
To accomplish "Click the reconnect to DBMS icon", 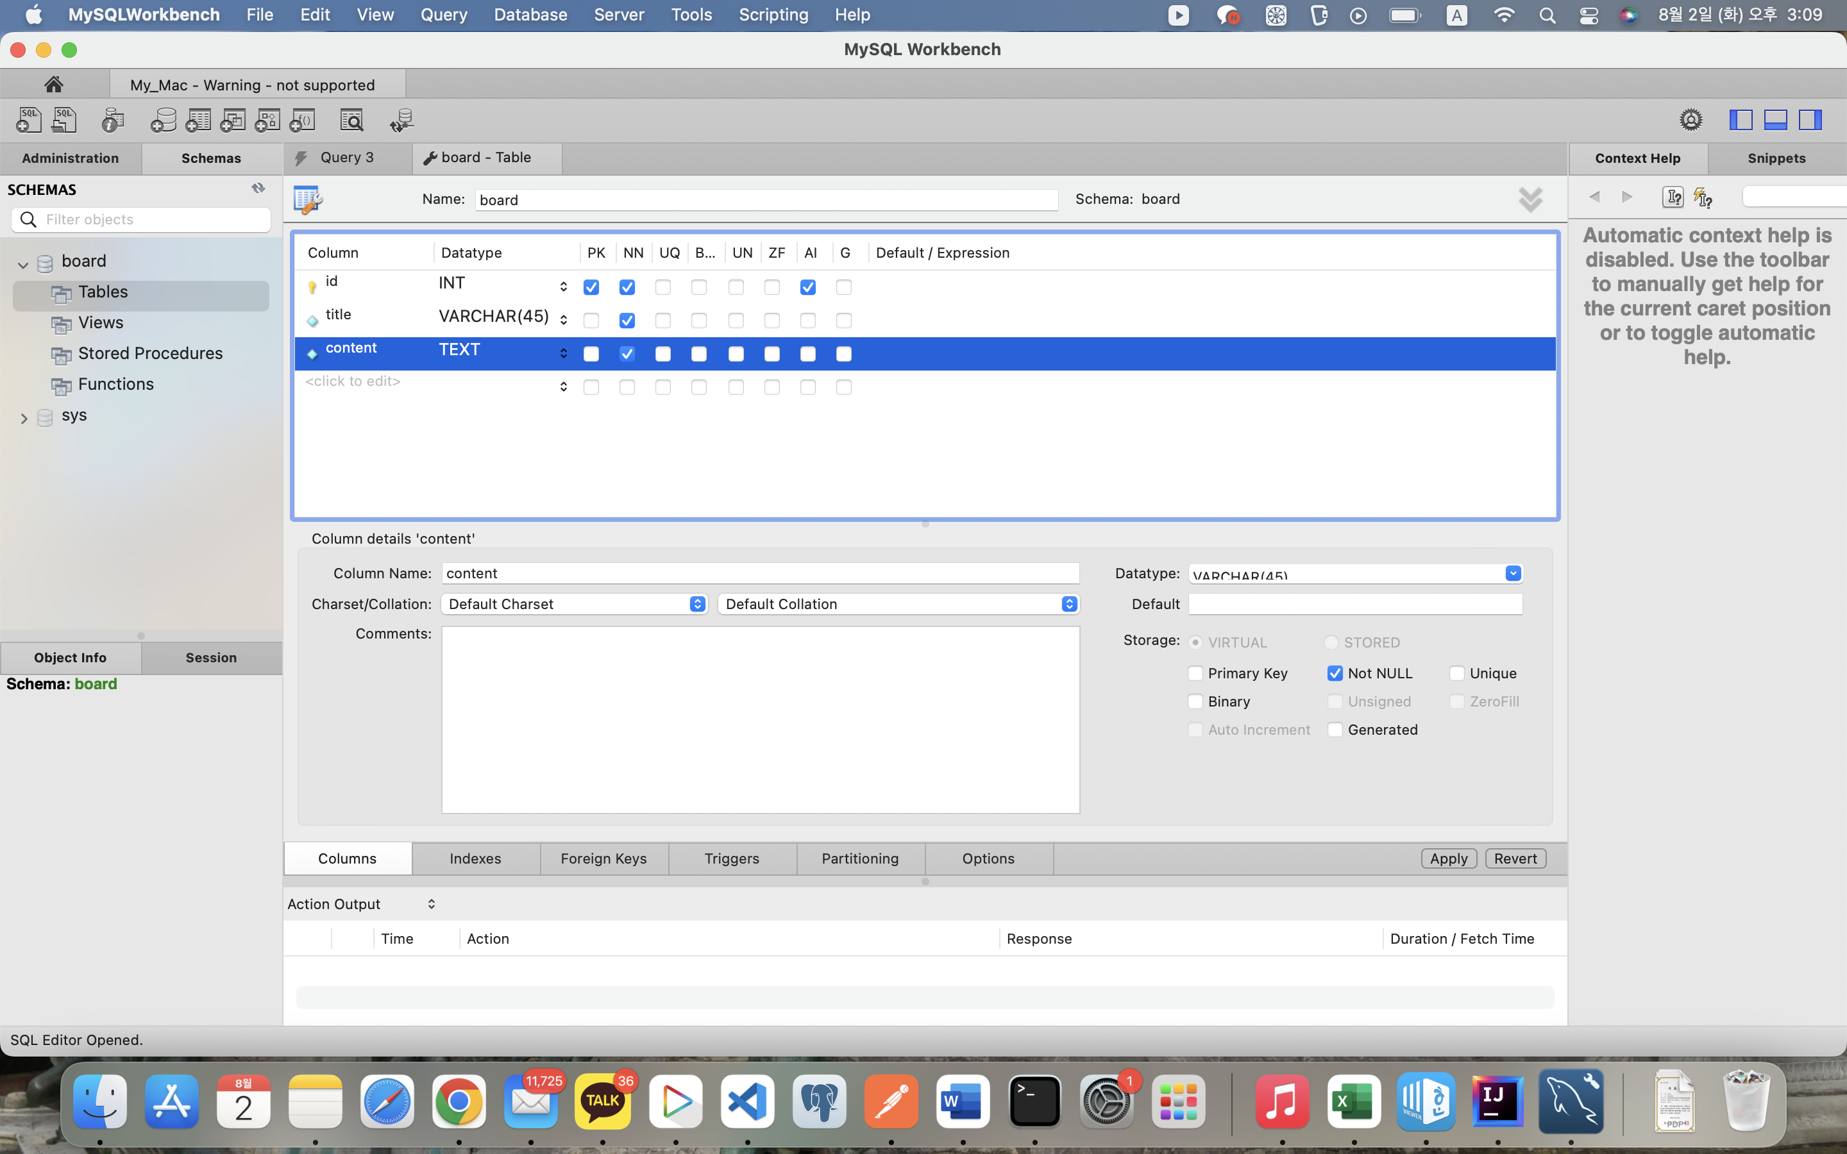I will tap(401, 120).
